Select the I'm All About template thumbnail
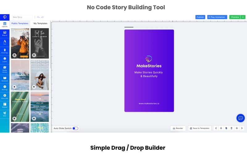 point(20,128)
